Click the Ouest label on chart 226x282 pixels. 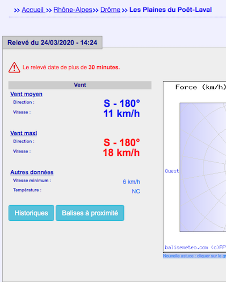[x=172, y=171]
